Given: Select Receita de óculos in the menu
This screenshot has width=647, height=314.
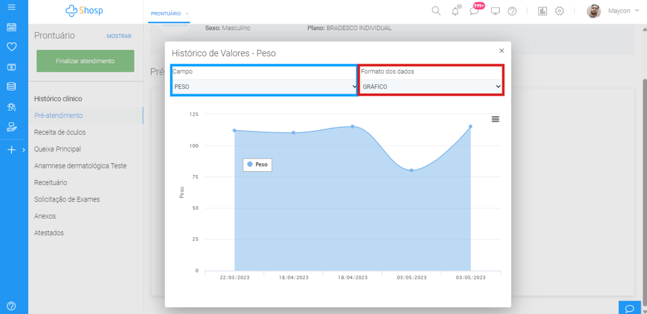Looking at the screenshot, I should click(60, 132).
